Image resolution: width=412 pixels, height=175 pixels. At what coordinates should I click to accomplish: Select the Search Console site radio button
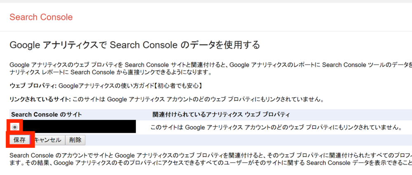click(x=15, y=127)
